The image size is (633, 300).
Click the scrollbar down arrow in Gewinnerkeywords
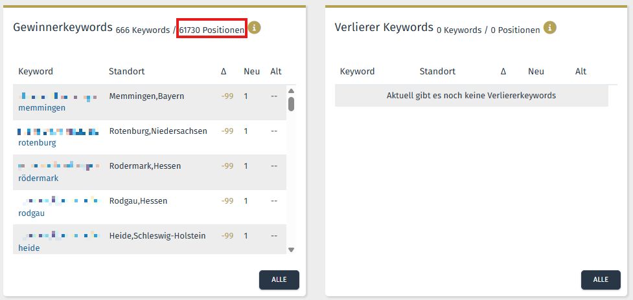(x=291, y=250)
